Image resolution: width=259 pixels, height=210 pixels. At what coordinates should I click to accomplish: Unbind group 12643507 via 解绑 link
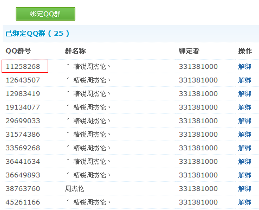[244, 80]
